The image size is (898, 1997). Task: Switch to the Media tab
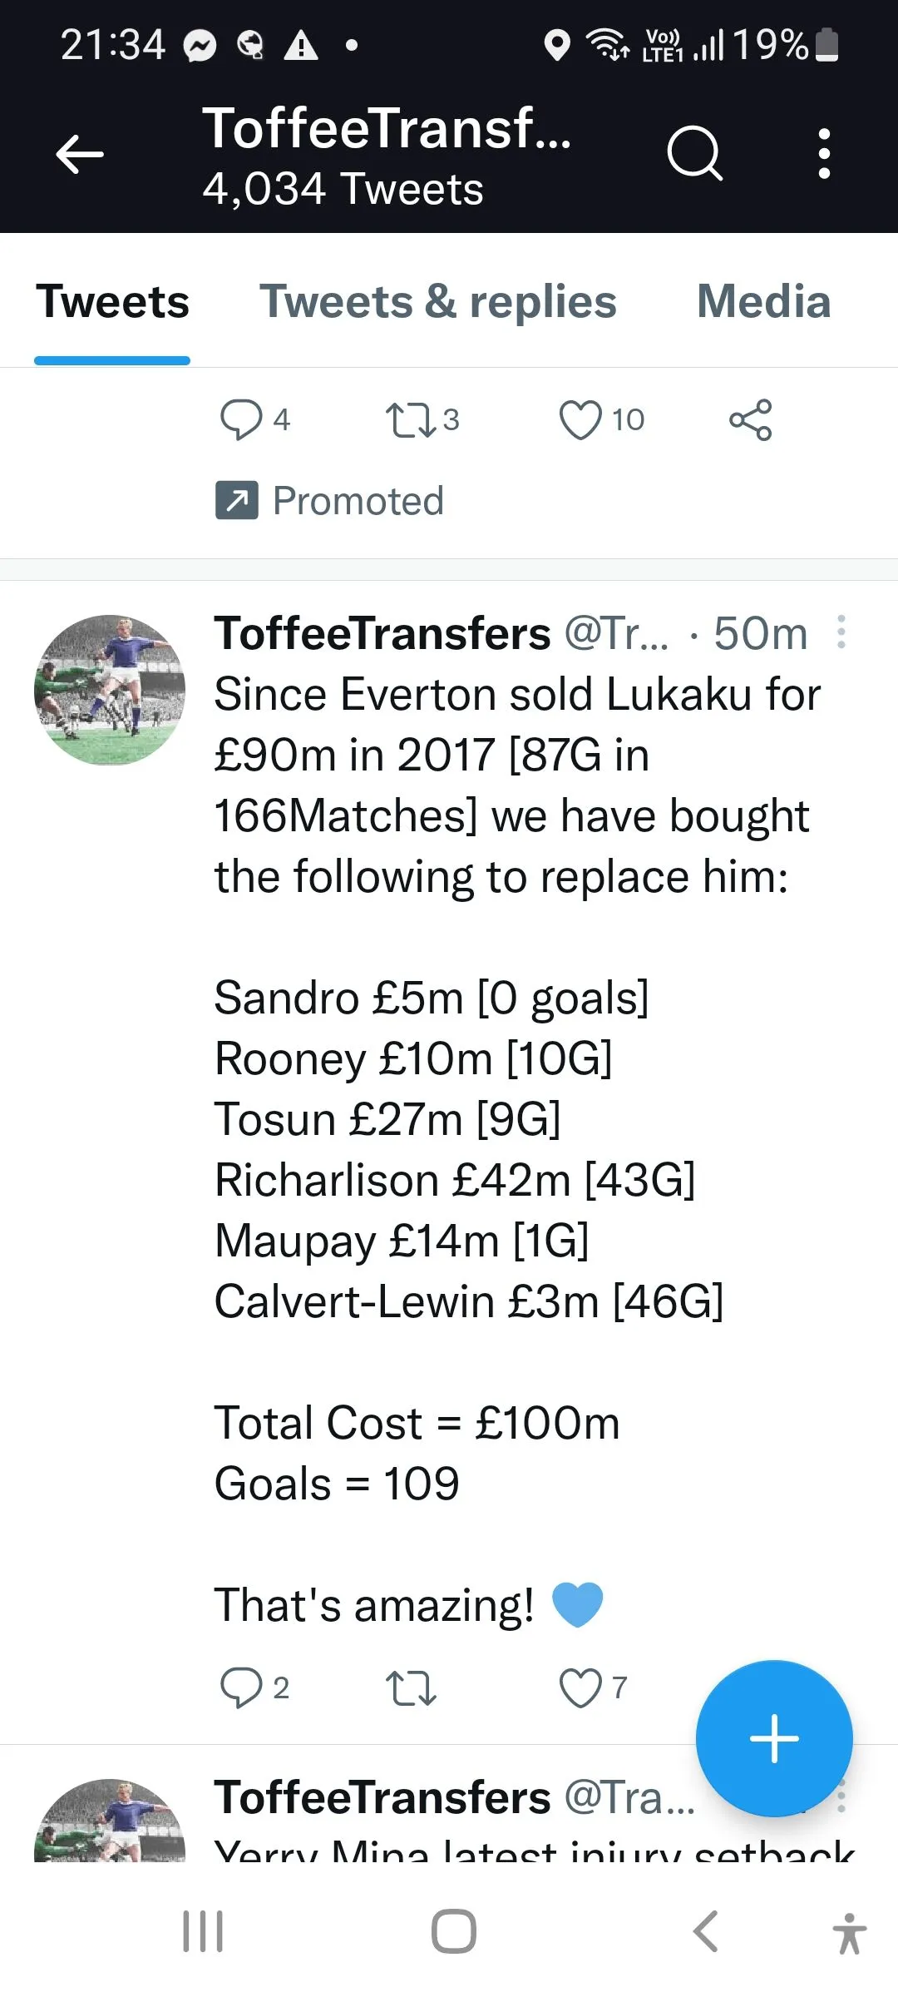point(763,301)
